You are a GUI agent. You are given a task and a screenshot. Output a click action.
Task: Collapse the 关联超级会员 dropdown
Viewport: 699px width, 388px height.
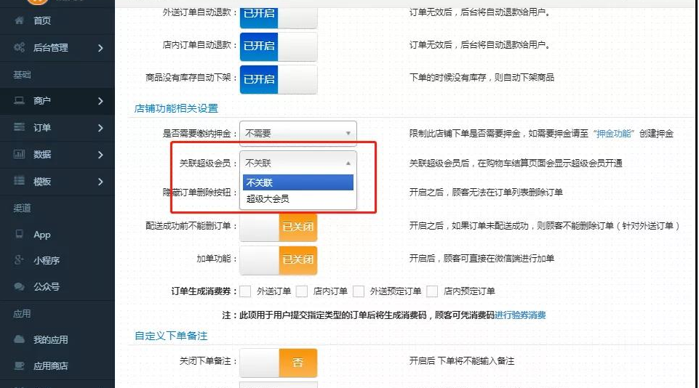(x=298, y=163)
